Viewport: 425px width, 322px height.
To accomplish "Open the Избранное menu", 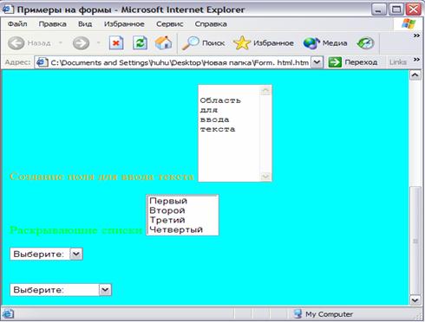I will coord(124,24).
